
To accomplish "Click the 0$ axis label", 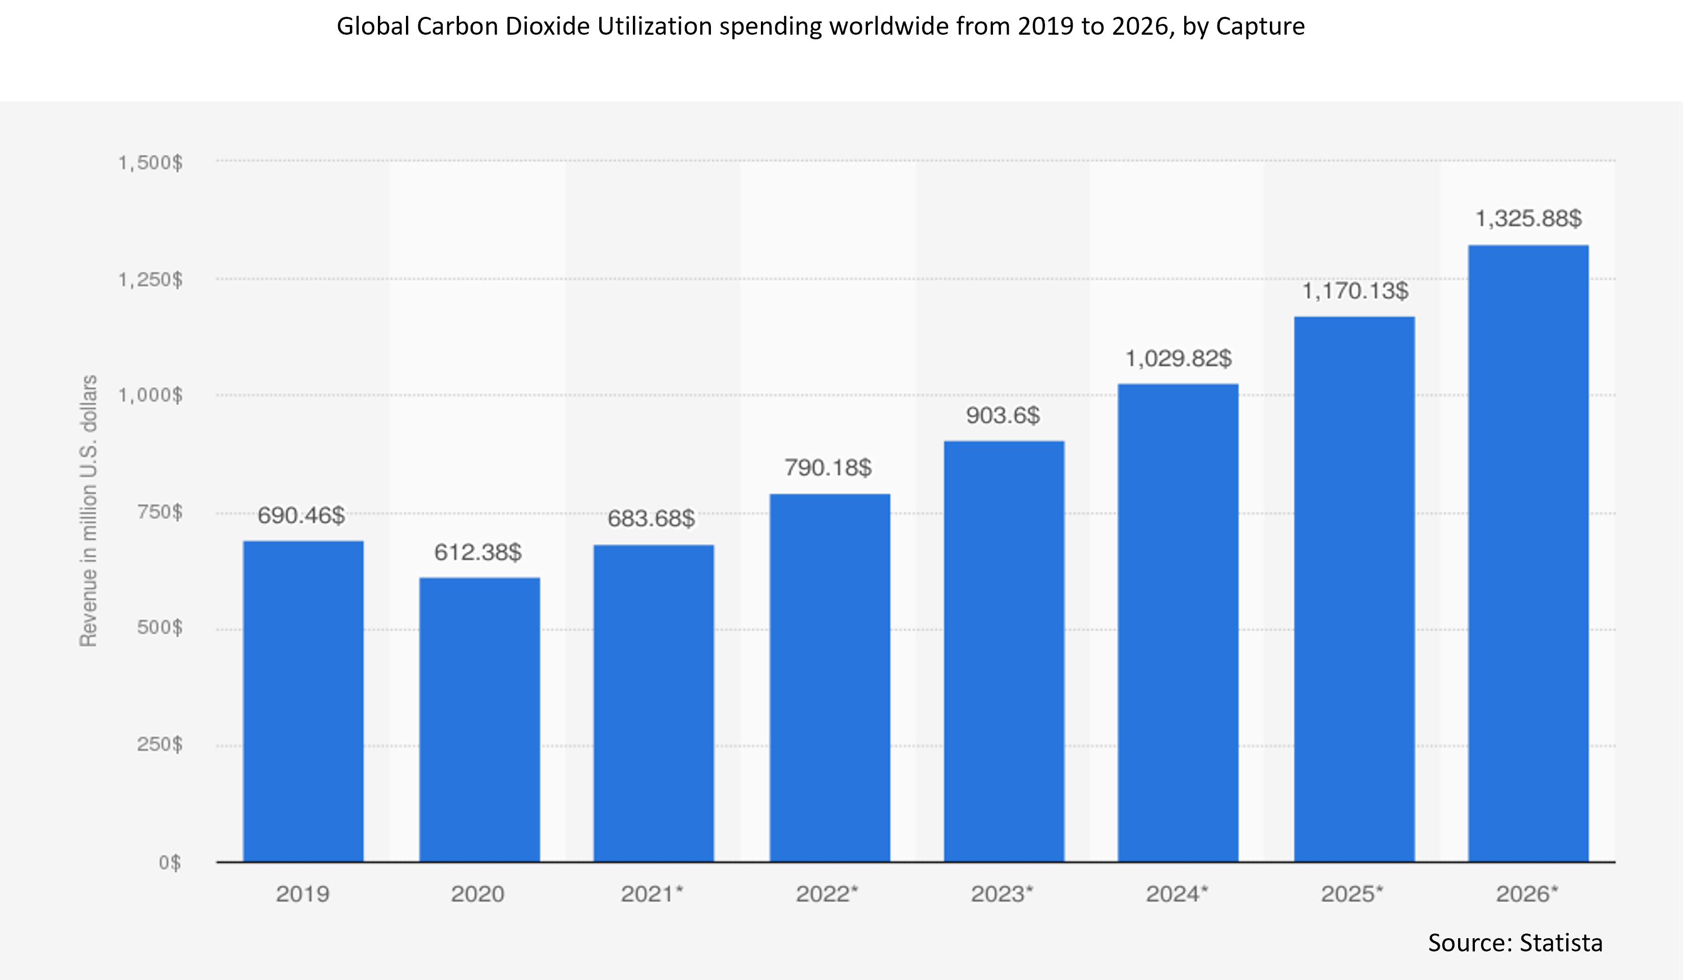I will 170,863.
